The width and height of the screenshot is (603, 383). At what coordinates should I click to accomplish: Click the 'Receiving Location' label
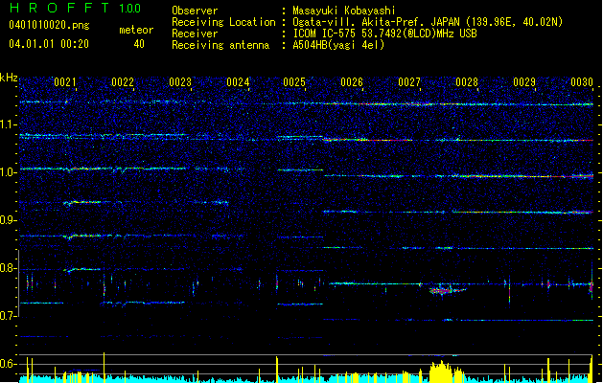coord(223,22)
